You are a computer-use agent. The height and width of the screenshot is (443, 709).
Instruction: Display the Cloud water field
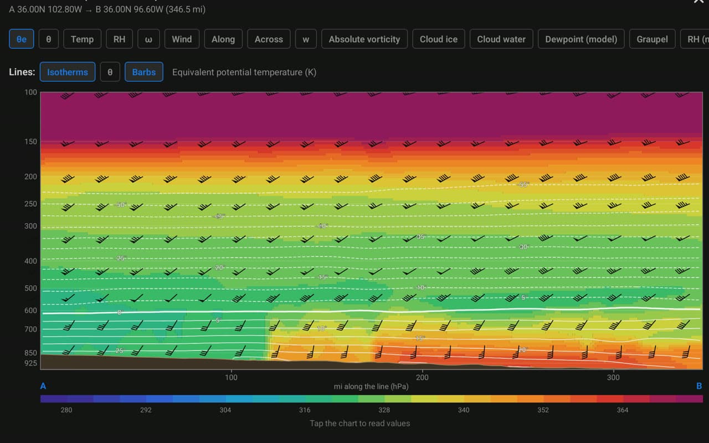tap(501, 39)
